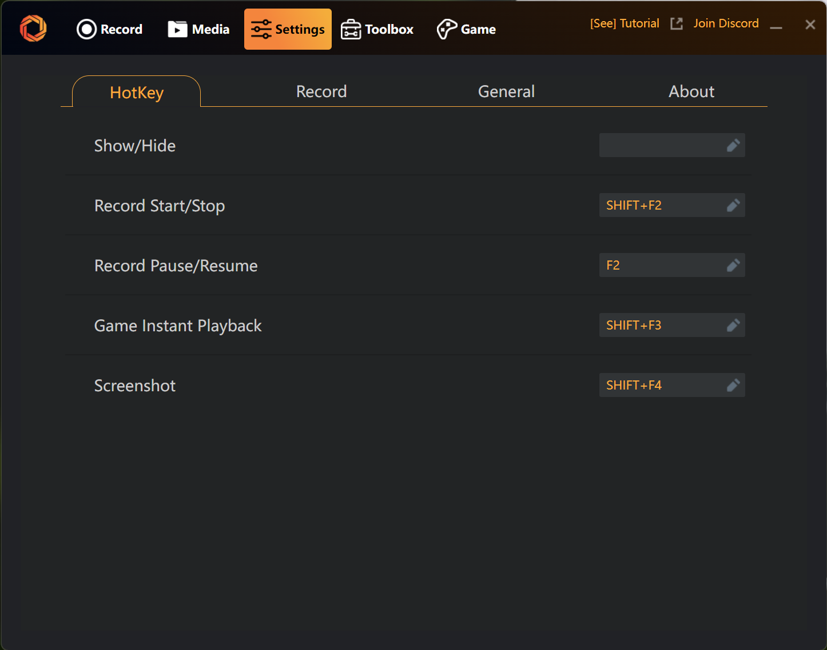This screenshot has width=827, height=650.
Task: Go to the About tab
Action: pos(691,91)
